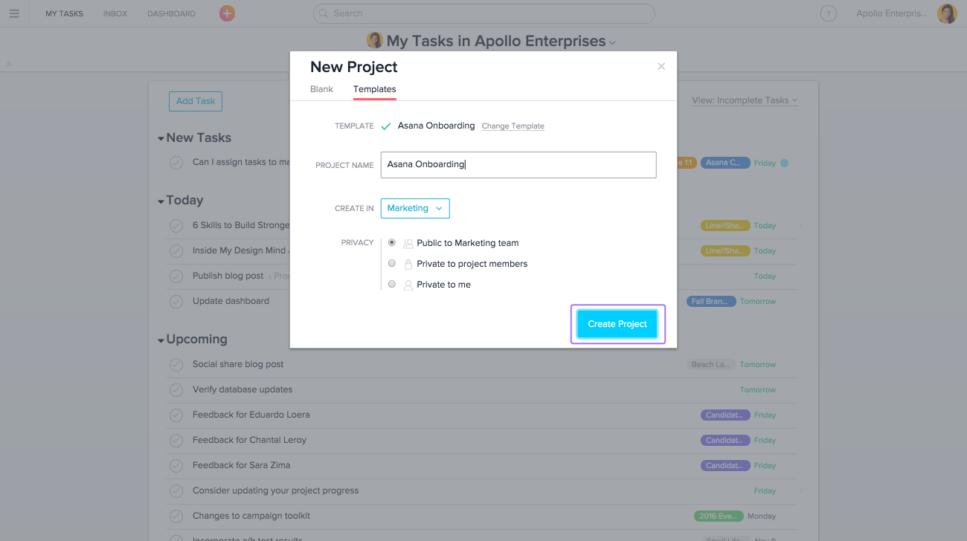Click the Create Project button
Screen dimensions: 967x541
point(617,324)
